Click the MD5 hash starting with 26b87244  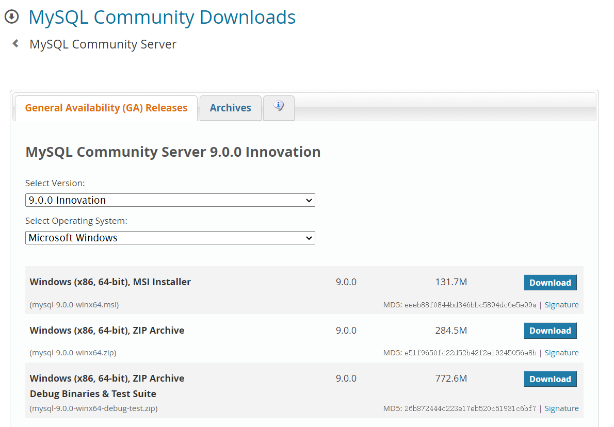[x=470, y=408]
